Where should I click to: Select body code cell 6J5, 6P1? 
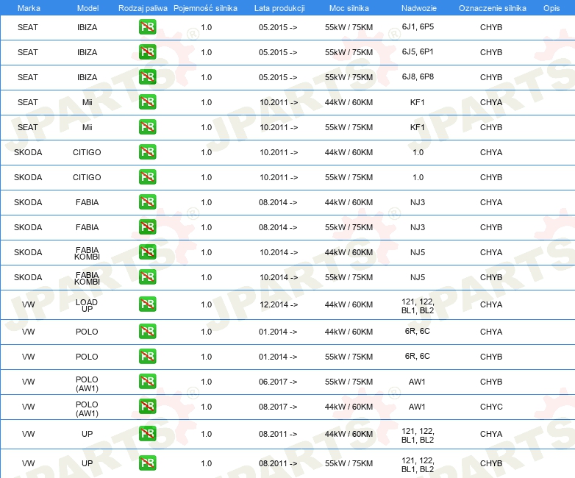click(418, 51)
